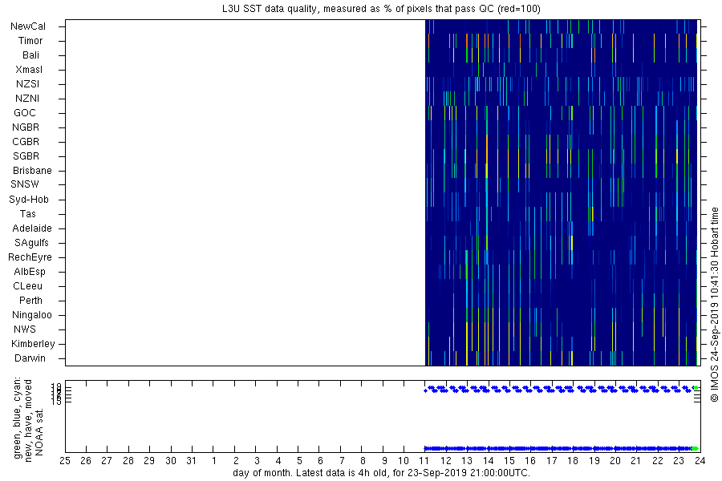Image resolution: width=722 pixels, height=481 pixels.
Task: Click day 23 on the x-axis
Action: 679,461
